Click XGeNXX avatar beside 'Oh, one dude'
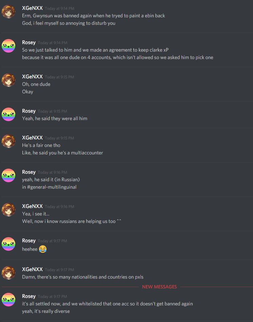This screenshot has height=322, width=253. click(8, 80)
